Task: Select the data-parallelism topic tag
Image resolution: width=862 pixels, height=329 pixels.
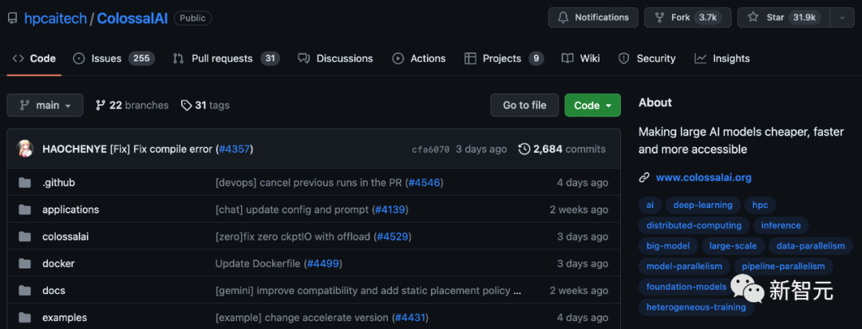Action: 810,245
